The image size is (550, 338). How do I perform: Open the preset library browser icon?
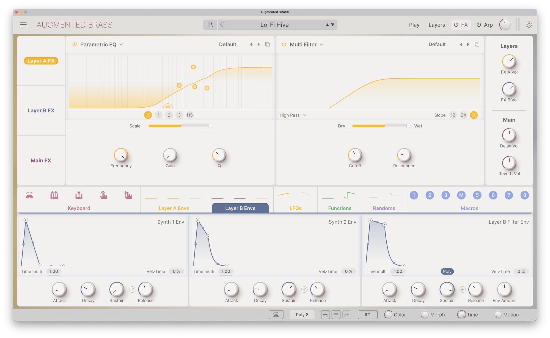(x=210, y=25)
